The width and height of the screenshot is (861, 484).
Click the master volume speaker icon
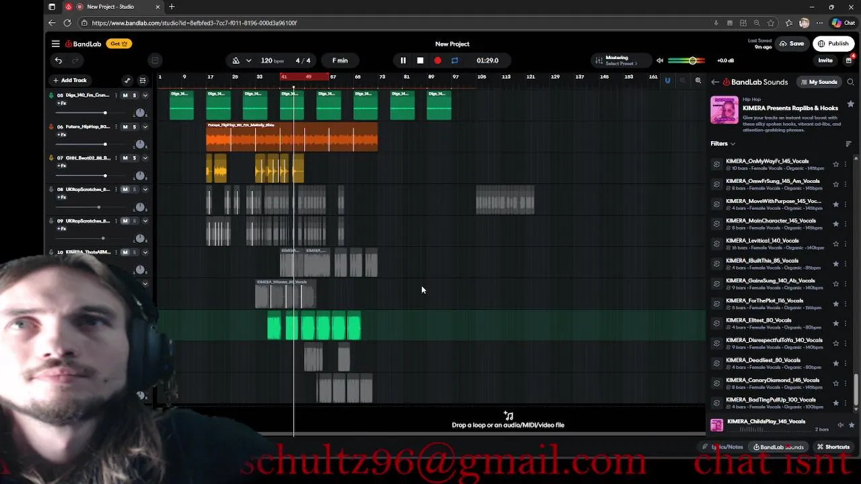click(660, 61)
